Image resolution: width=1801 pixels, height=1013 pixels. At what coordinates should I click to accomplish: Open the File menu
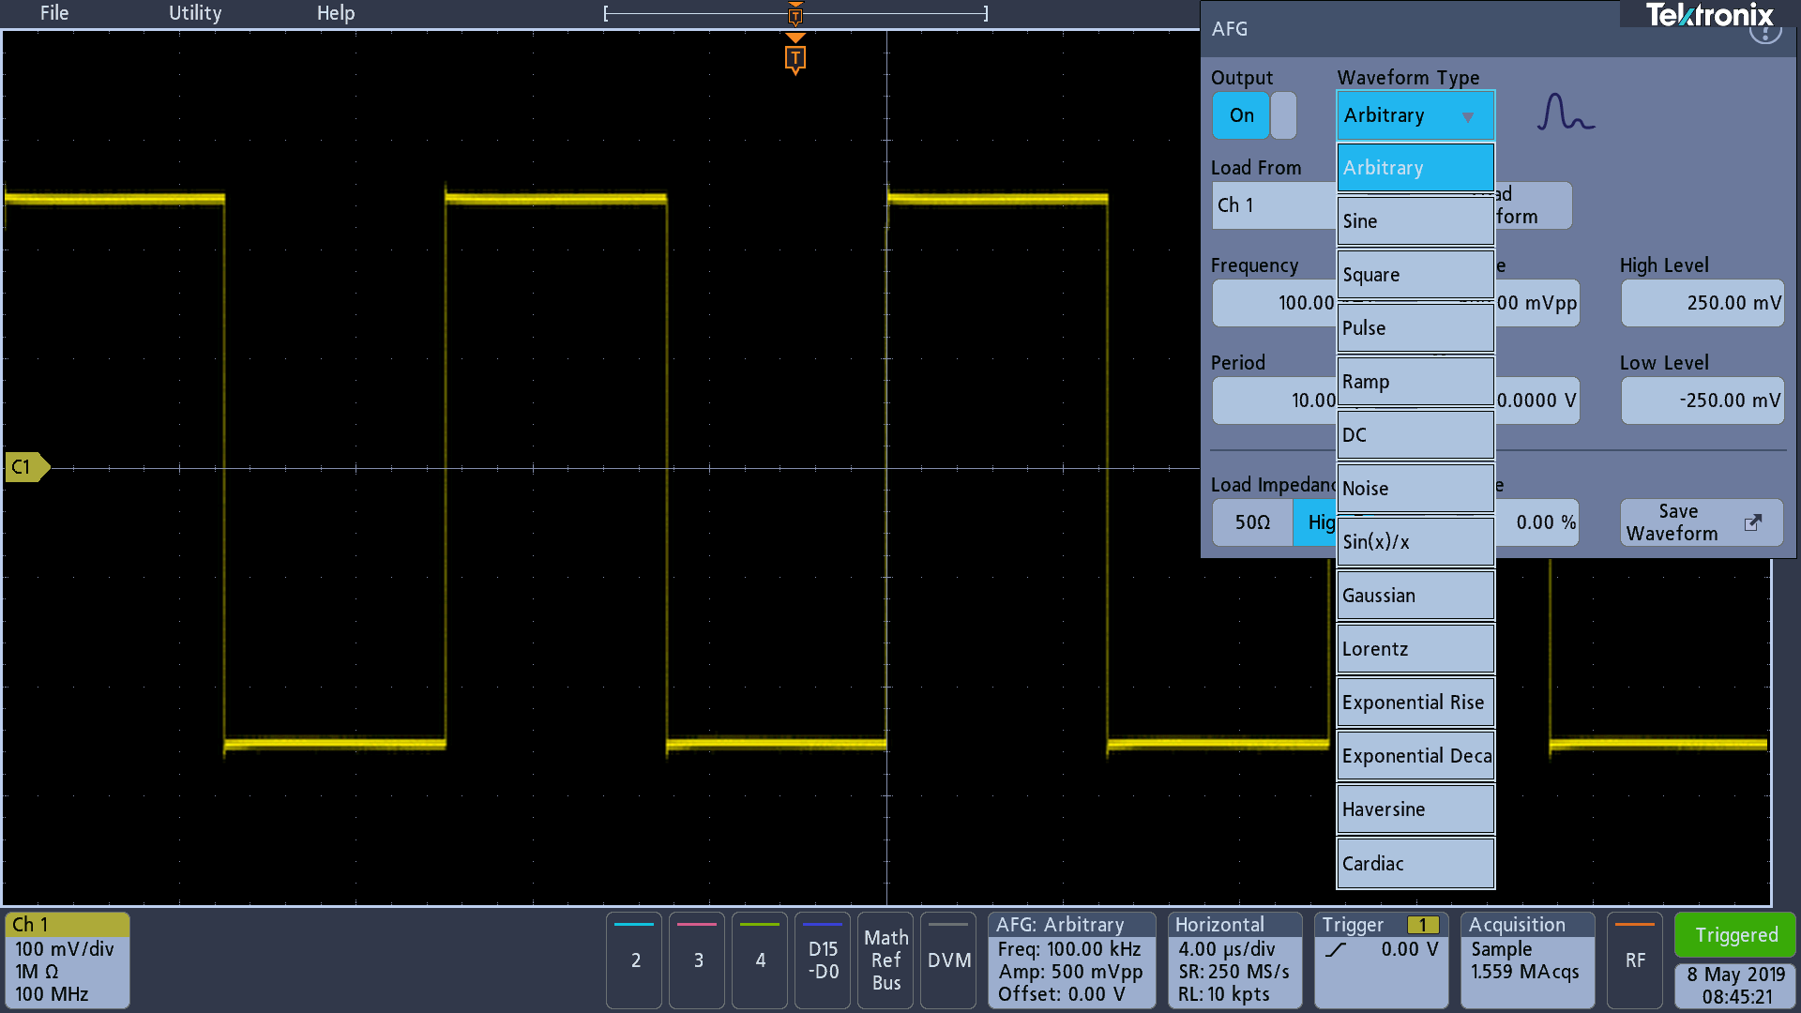click(x=54, y=13)
